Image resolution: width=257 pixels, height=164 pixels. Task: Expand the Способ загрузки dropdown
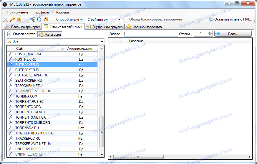tap(120, 20)
